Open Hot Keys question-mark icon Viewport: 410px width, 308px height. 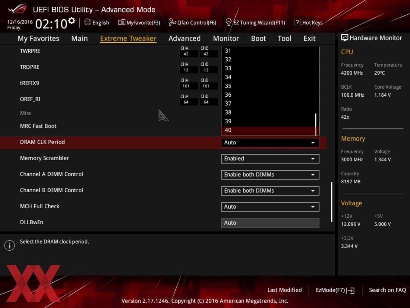(x=297, y=22)
